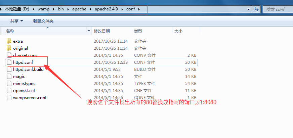
Task: Click the 文件夹 type of extra row
Action: [140, 41]
